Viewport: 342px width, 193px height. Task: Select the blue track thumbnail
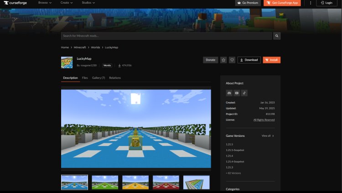(x=75, y=183)
